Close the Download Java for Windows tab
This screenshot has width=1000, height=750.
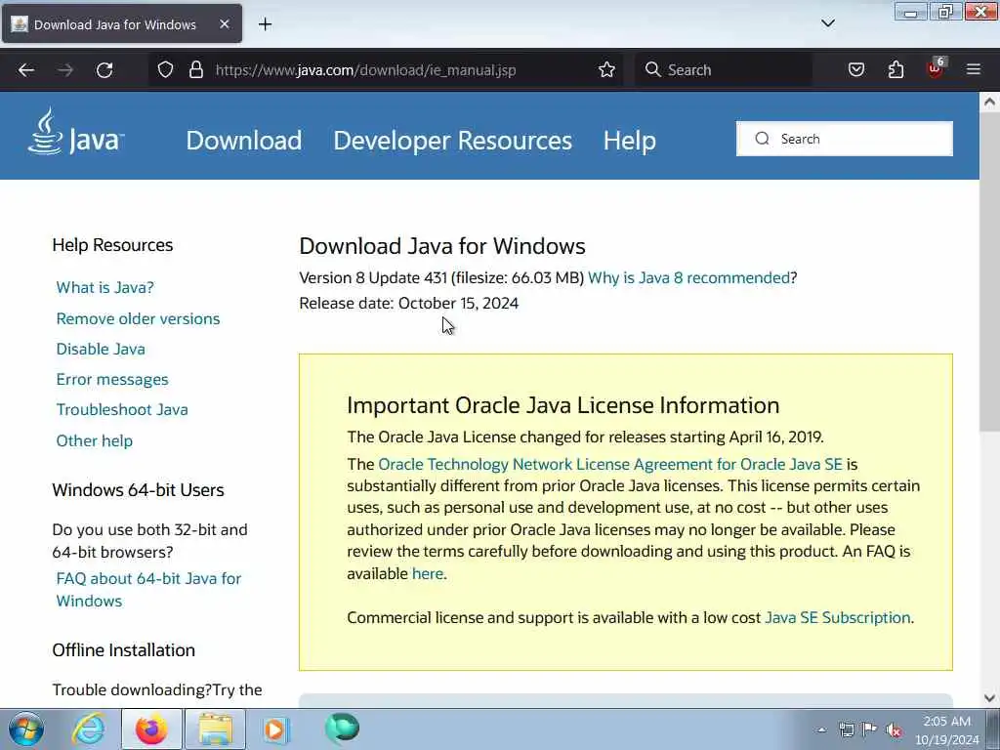click(x=225, y=24)
